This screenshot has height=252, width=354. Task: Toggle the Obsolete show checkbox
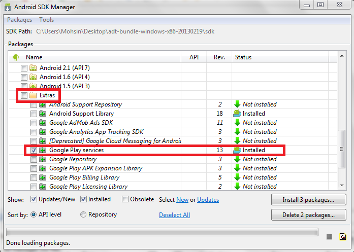pos(125,199)
